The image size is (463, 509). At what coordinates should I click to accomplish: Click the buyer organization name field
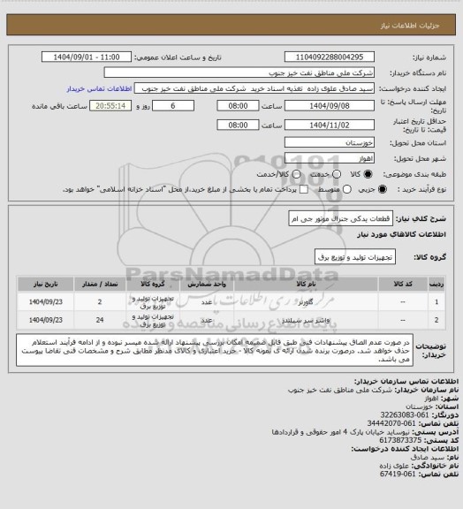click(239, 72)
